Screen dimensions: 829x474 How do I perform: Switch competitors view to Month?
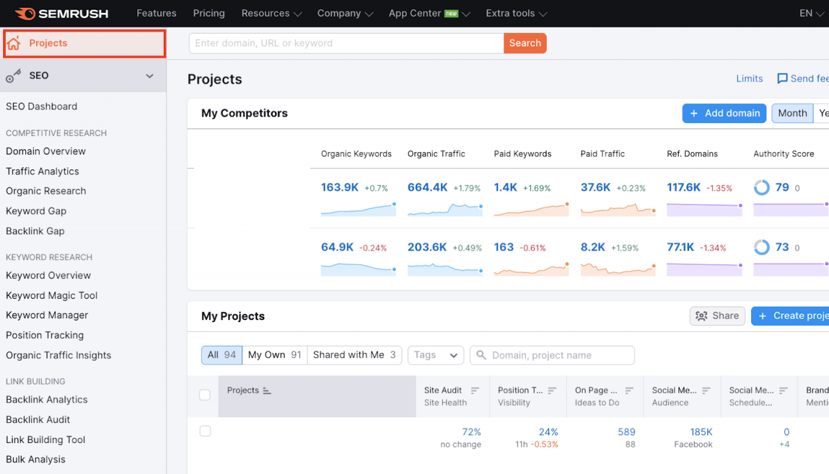(792, 113)
